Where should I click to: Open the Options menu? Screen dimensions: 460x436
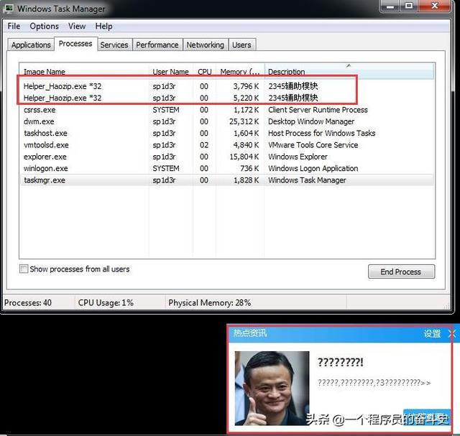[44, 26]
